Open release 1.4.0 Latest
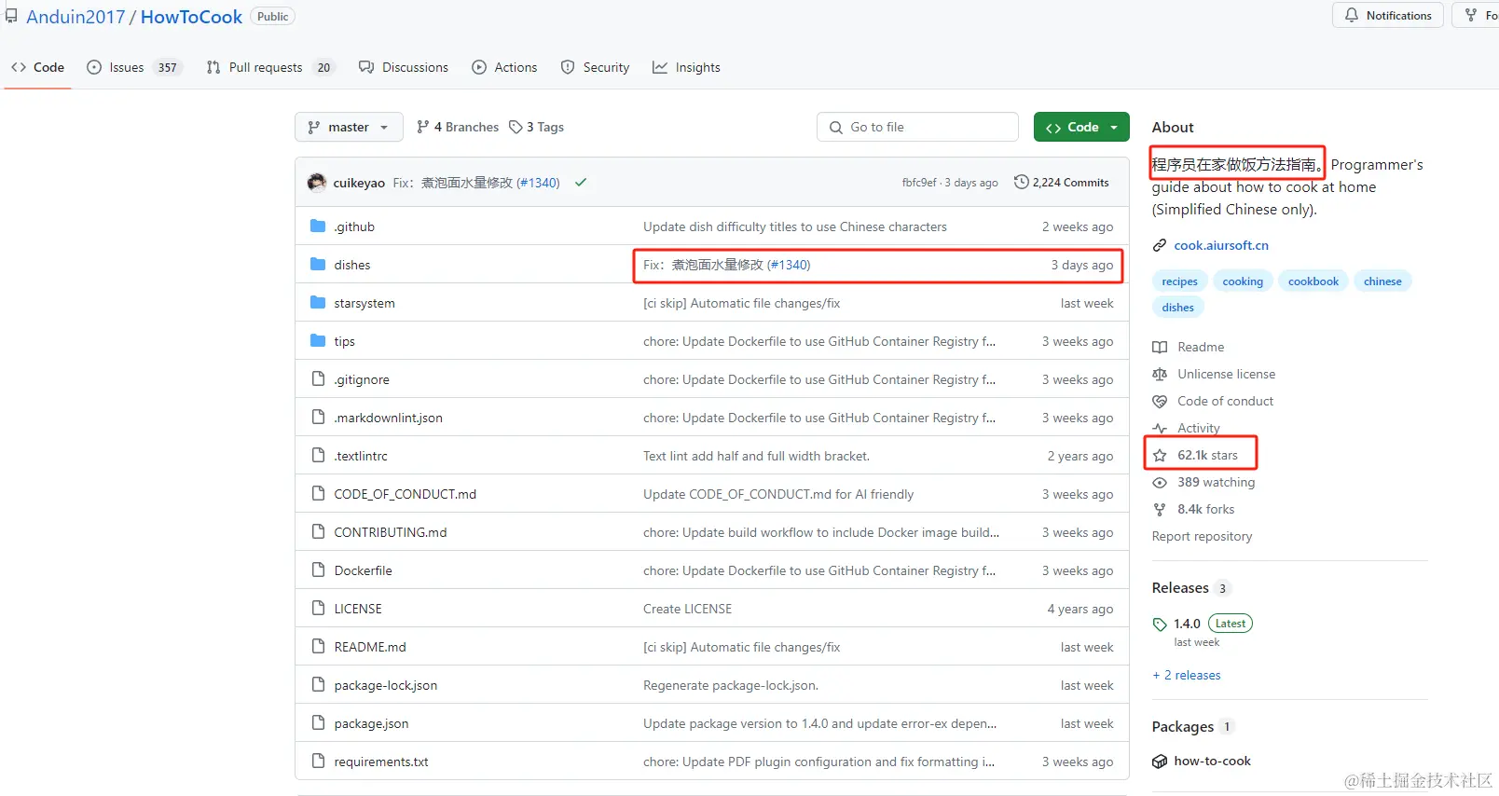 point(1212,624)
